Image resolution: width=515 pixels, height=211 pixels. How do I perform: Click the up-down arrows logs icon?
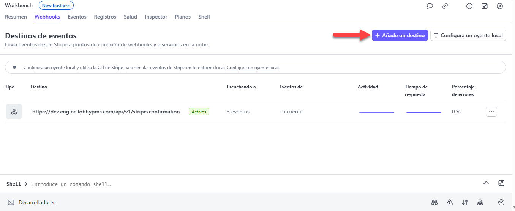[465, 202]
